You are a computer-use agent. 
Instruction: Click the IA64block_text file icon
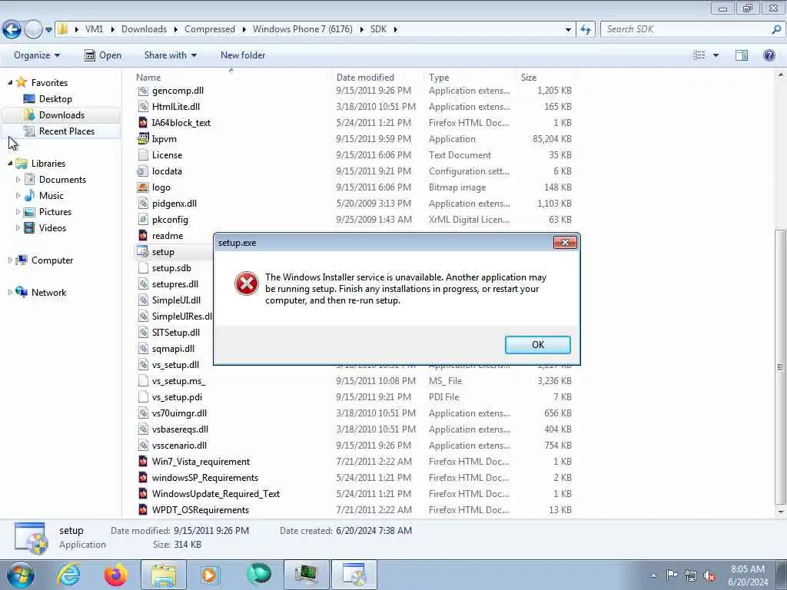click(x=143, y=122)
